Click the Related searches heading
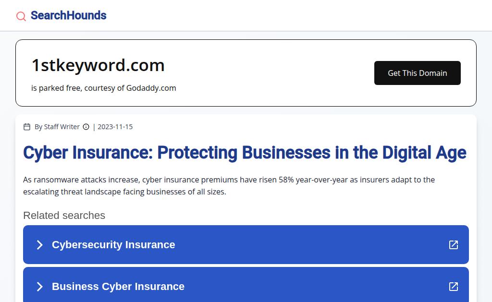Image resolution: width=492 pixels, height=302 pixels. (64, 215)
